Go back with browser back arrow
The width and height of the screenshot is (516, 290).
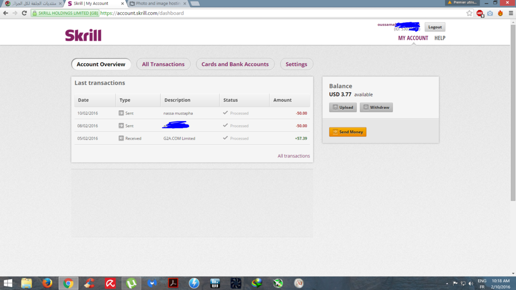6,13
